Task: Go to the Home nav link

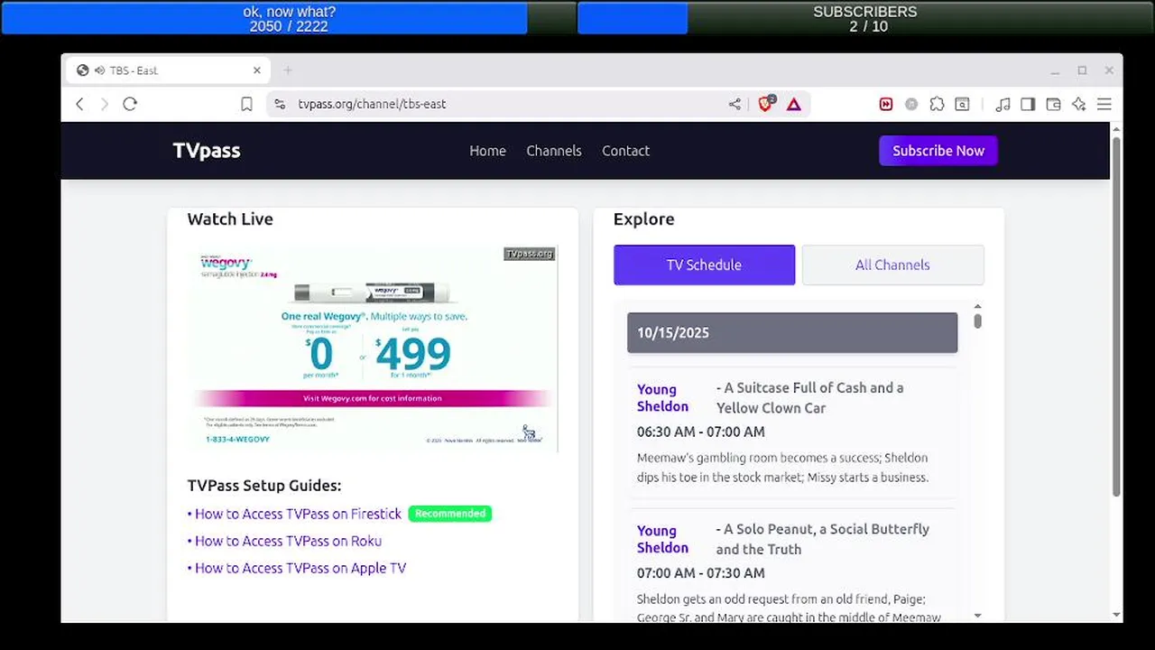Action: point(487,151)
